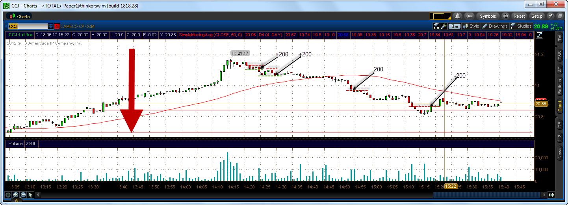Open the T&S side panel tab
Viewport: 568px width, 205px height.
[560, 56]
